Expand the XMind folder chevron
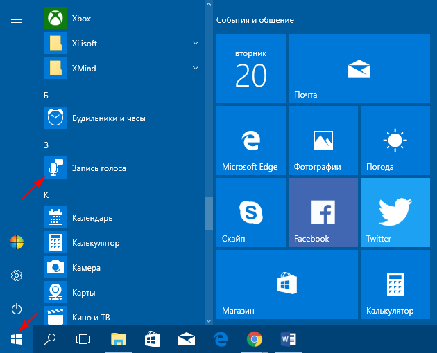The height and width of the screenshot is (353, 437). tap(196, 69)
